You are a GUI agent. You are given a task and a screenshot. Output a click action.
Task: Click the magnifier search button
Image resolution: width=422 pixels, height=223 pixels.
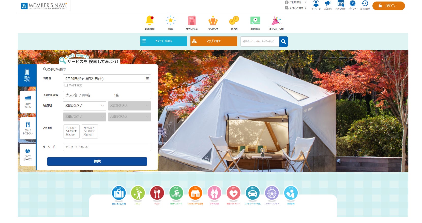[x=283, y=41]
